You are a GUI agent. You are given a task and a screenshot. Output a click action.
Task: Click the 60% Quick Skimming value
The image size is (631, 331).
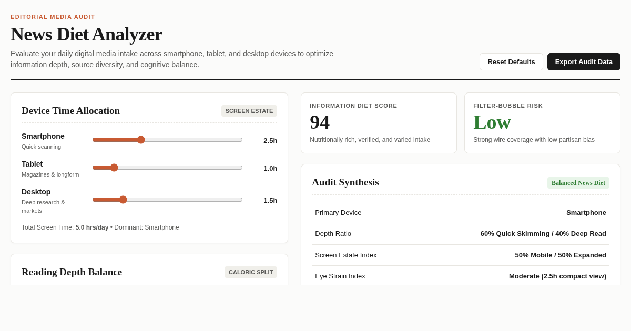tap(543, 234)
